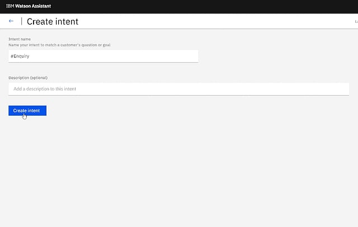Viewport: 358px width, 227px height.
Task: Click the empty gray area below the button
Action: point(179,168)
